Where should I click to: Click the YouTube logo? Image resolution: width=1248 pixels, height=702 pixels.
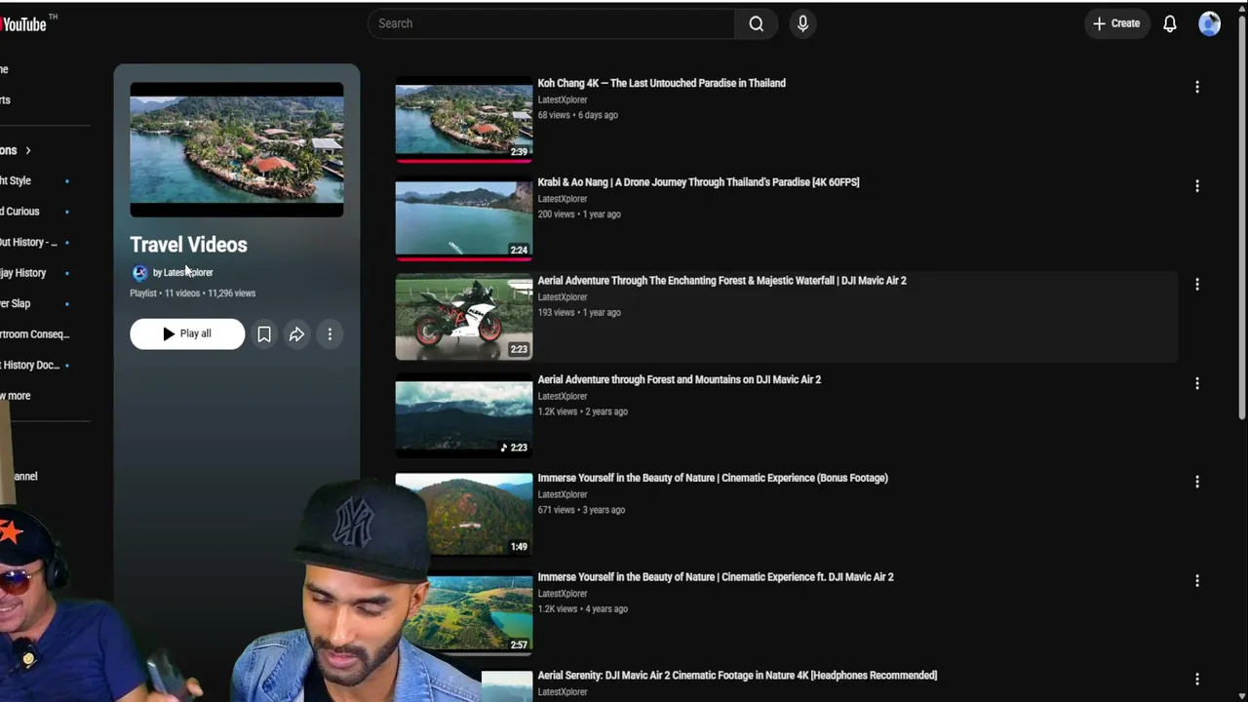[23, 24]
